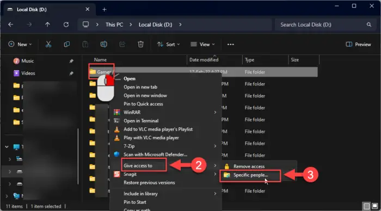Click the Delete trash icon
The height and width of the screenshot is (211, 381).
tap(140, 44)
